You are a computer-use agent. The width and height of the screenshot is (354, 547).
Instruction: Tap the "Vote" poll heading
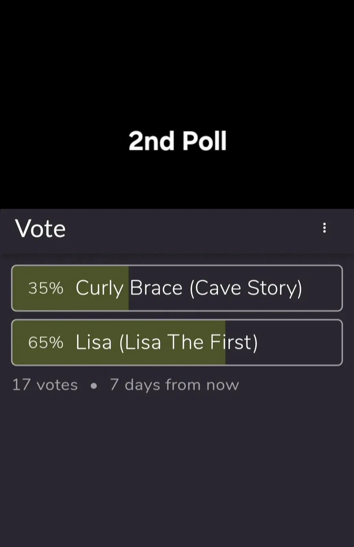(40, 229)
